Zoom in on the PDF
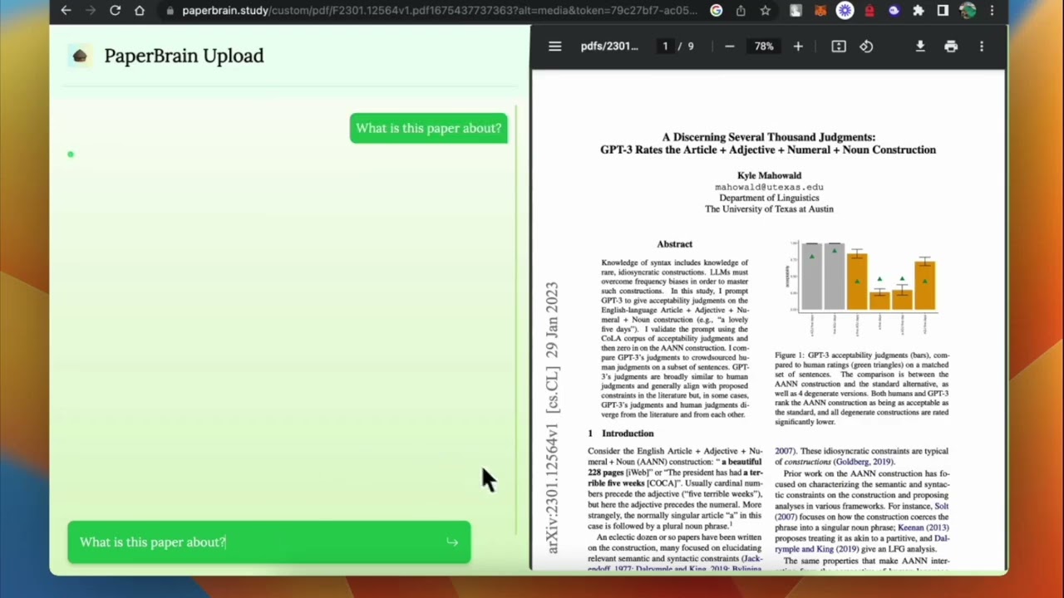Viewport: 1064px width, 598px height. tap(798, 47)
